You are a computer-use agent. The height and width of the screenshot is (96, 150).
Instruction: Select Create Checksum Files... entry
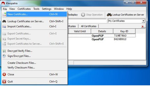click(x=35, y=63)
